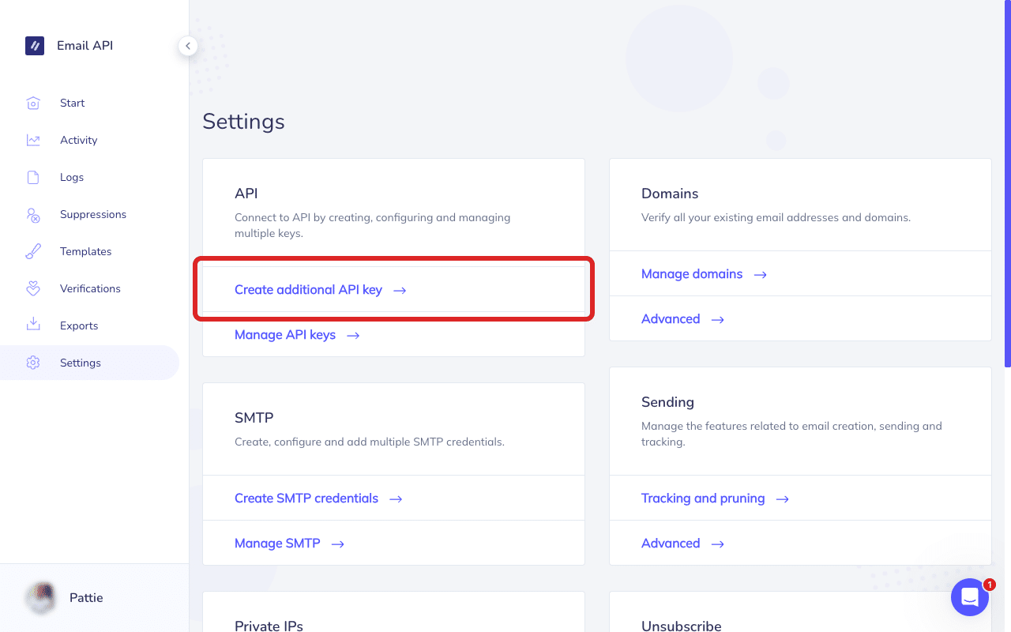
Task: Open Manage SMTP link
Action: coord(277,544)
